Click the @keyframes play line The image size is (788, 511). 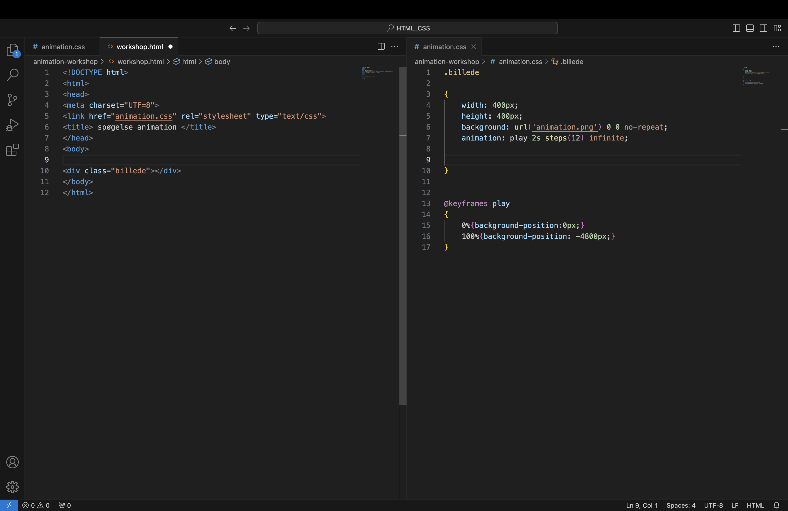[x=477, y=203]
